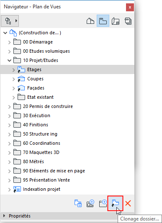
Task: Click the Indexation projet list icon
Action: [17, 189]
